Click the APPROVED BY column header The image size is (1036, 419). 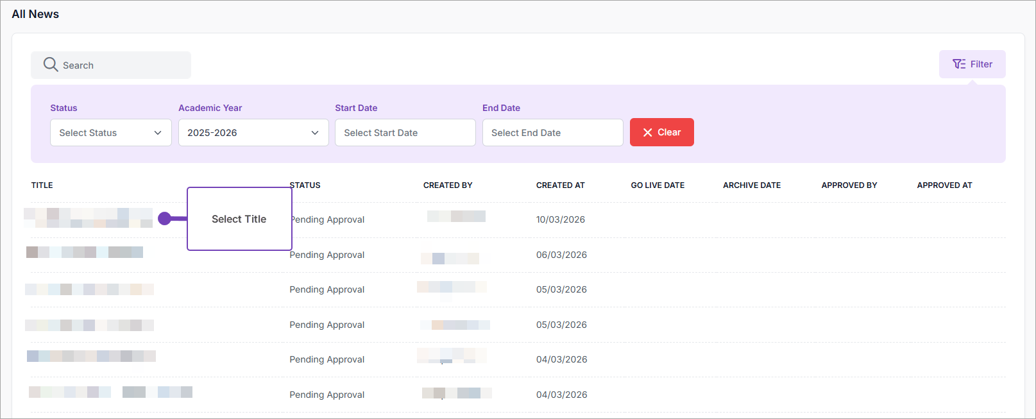[x=849, y=185]
